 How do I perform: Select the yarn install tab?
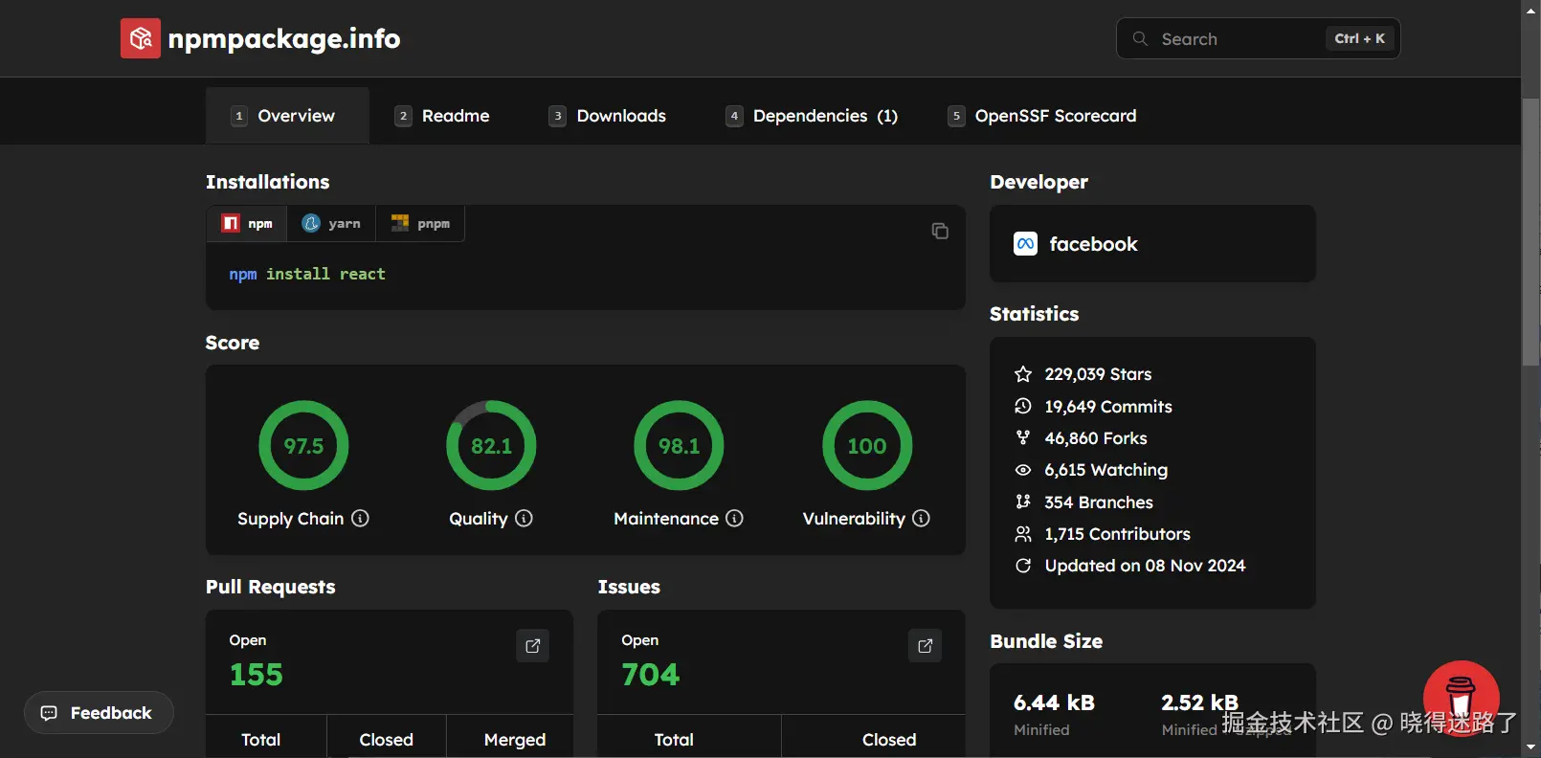331,223
